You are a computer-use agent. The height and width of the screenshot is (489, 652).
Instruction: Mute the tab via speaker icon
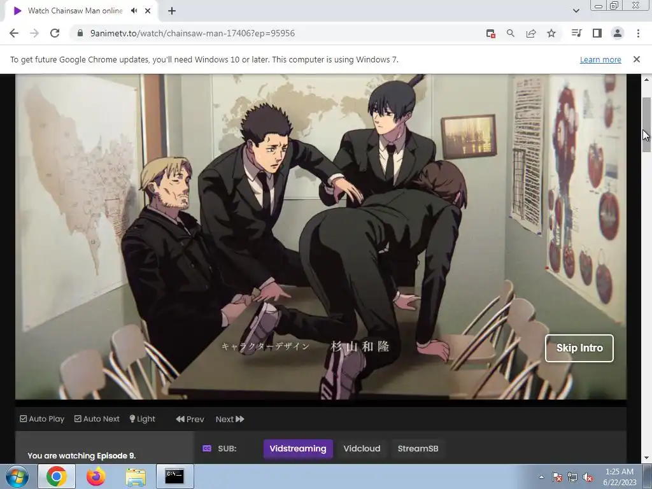pyautogui.click(x=134, y=11)
